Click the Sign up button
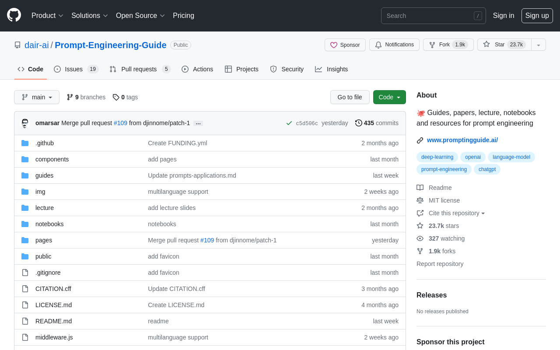 point(537,16)
